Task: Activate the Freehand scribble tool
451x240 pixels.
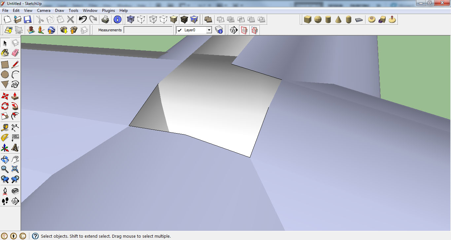Action: coord(15,84)
